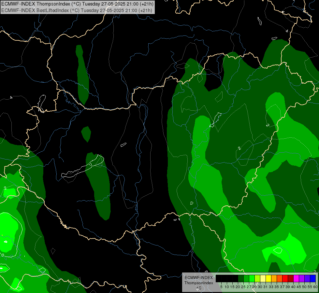Pick the purple 45–50 legend swatch

[x=302, y=278]
